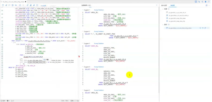Collapse the first tree section in right panel

point(163,9)
